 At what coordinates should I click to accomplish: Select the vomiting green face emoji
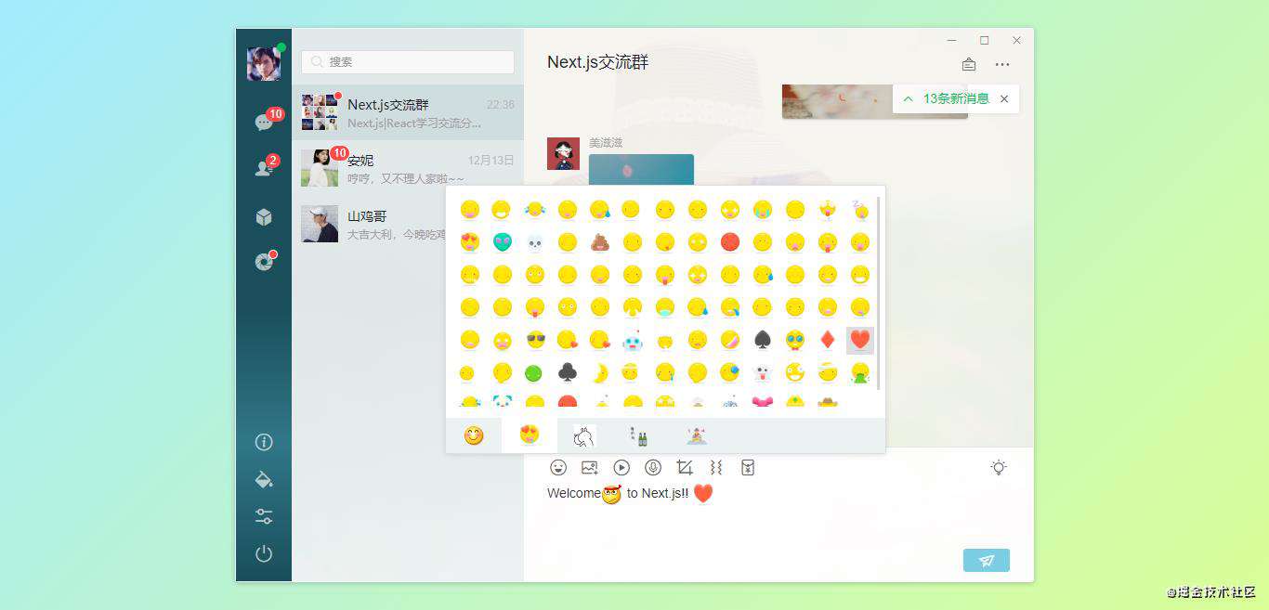860,373
